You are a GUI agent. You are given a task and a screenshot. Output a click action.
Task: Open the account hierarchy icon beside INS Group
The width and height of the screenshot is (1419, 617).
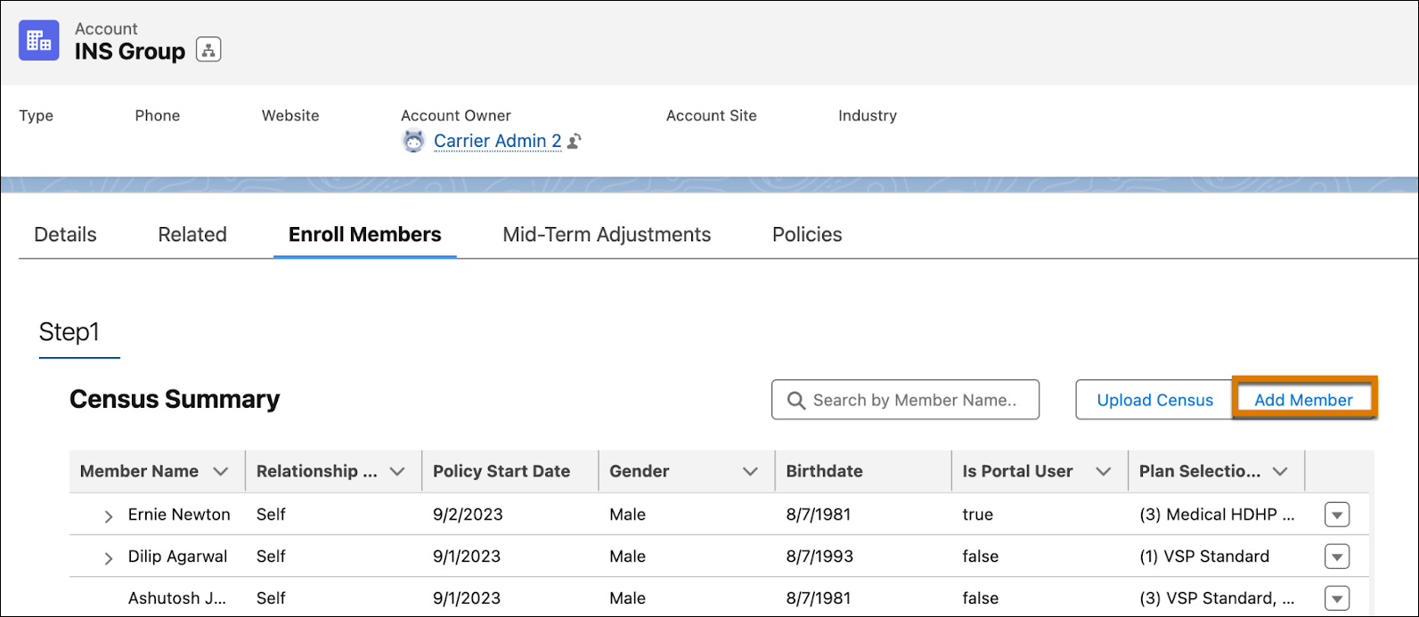[x=208, y=50]
